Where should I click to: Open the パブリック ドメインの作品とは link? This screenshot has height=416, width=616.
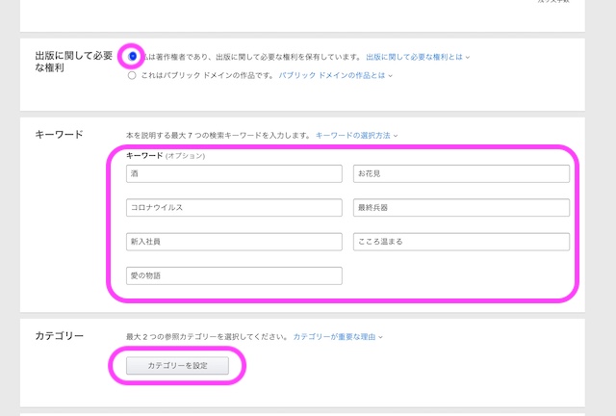pos(331,74)
